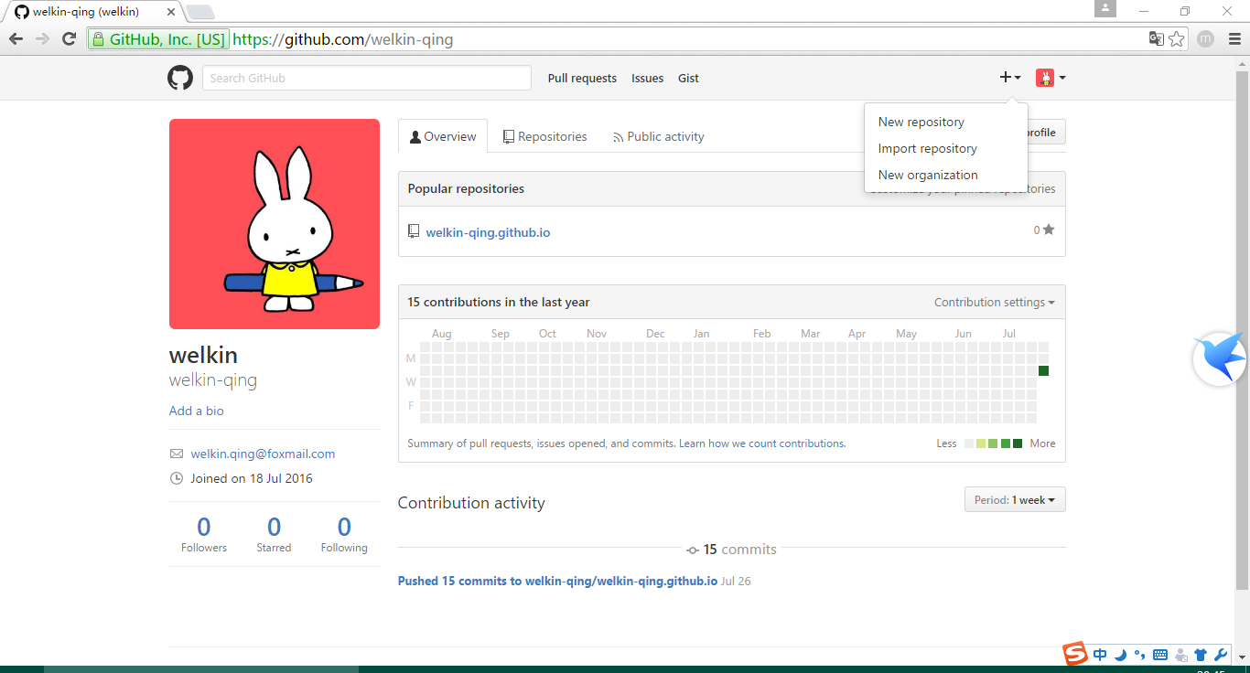Click the envelope icon next to the email
1250x673 pixels.
click(175, 453)
